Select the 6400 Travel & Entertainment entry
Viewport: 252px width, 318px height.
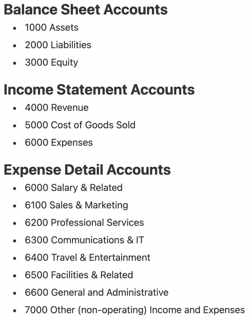(88, 257)
